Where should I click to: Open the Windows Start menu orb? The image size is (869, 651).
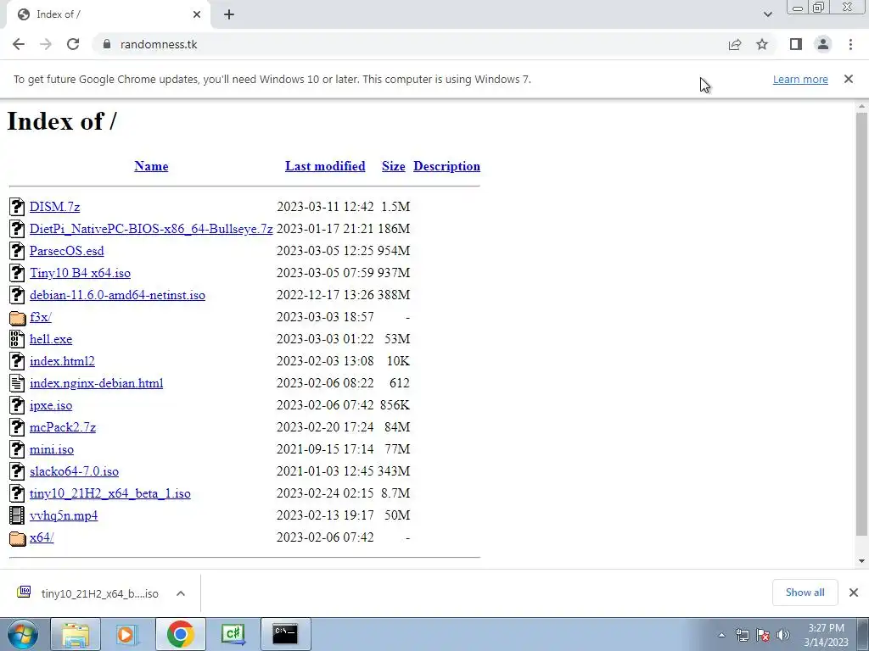pyautogui.click(x=22, y=634)
